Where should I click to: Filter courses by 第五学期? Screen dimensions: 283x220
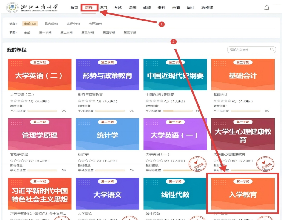[130, 33]
